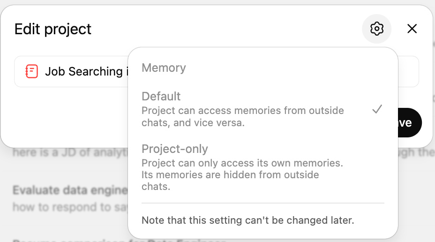Click the red notebook project icon
The image size is (435, 242).
click(31, 71)
